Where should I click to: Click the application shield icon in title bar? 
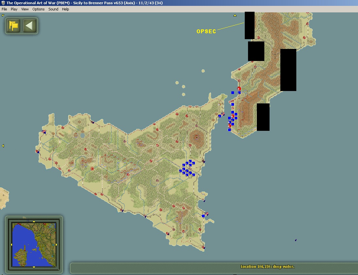pyautogui.click(x=3, y=3)
